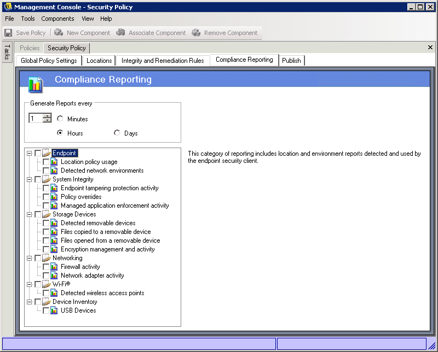Open Integrity and Remediation Rules tab

[163, 61]
